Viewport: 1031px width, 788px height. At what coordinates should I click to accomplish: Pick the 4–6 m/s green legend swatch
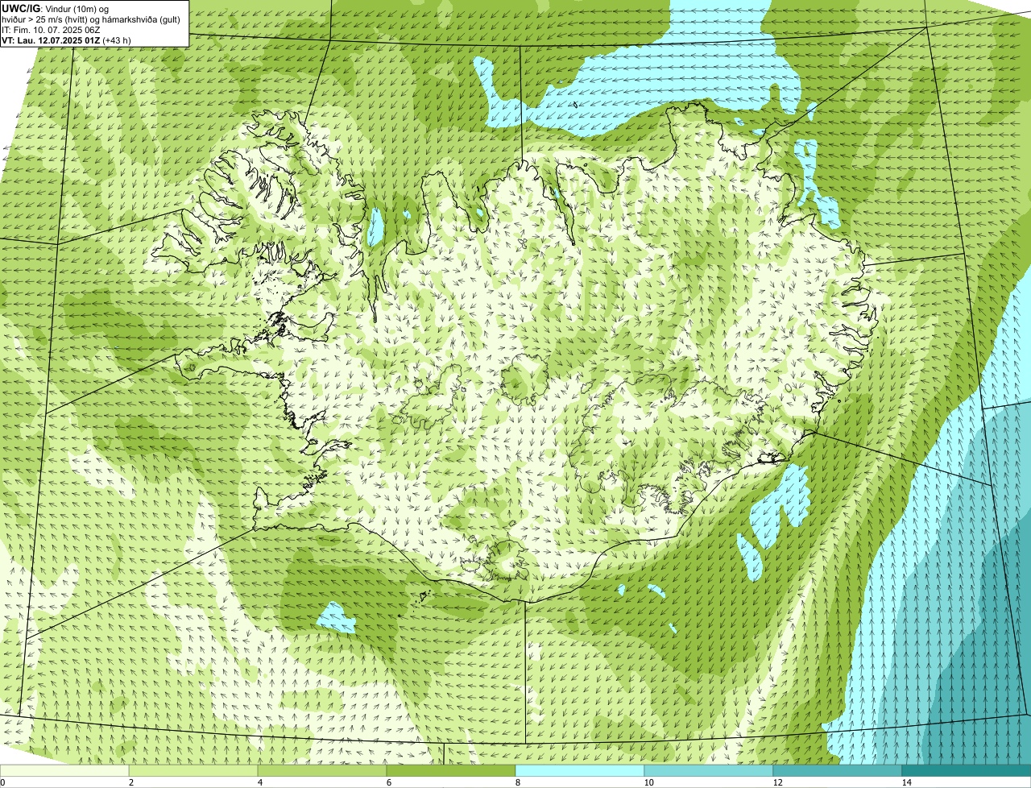pyautogui.click(x=322, y=771)
